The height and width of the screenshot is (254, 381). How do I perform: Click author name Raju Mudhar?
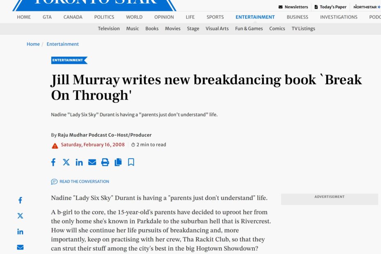[73, 135]
